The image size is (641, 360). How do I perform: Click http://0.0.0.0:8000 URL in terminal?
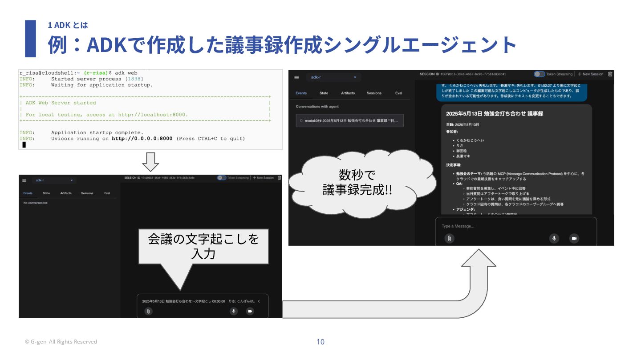pyautogui.click(x=142, y=139)
